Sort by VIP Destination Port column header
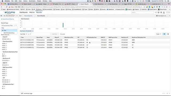The height and width of the screenshot is (96, 171). click(x=91, y=37)
